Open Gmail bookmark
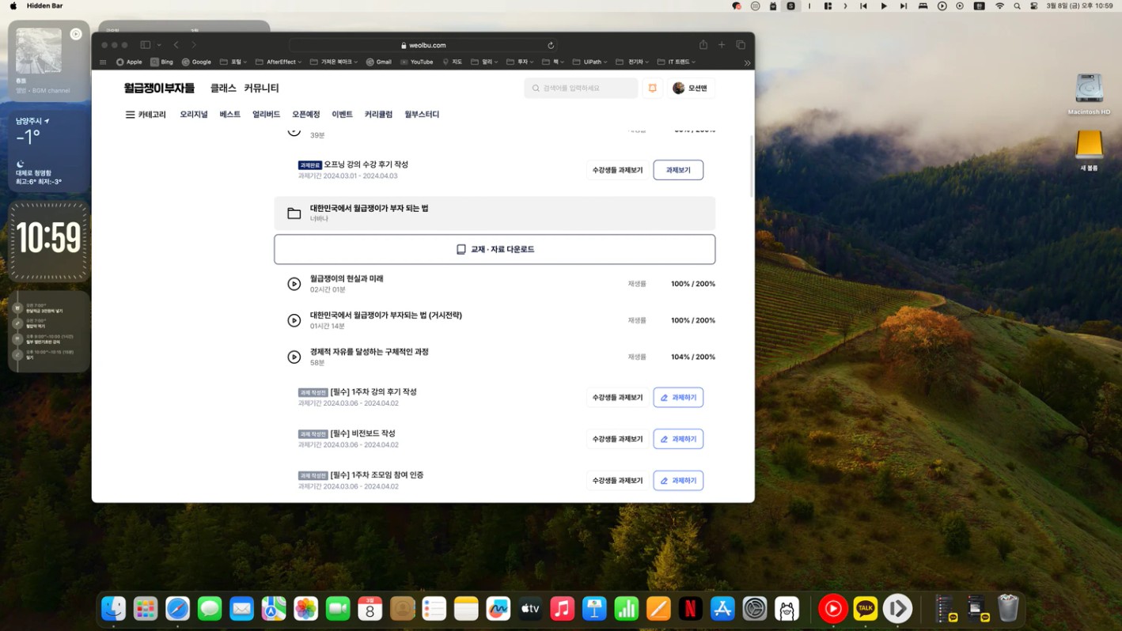The height and width of the screenshot is (631, 1122). pyautogui.click(x=378, y=62)
